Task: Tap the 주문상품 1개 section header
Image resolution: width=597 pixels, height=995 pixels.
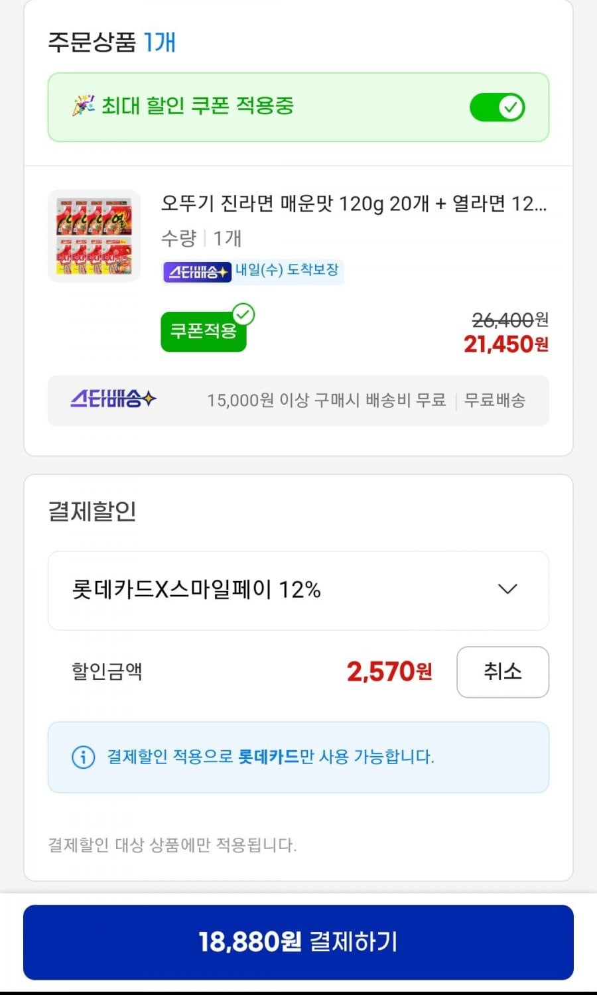Action: tap(111, 42)
